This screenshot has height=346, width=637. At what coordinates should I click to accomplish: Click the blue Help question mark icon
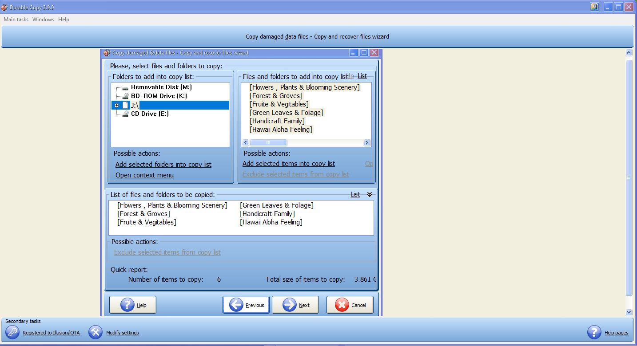pos(127,305)
